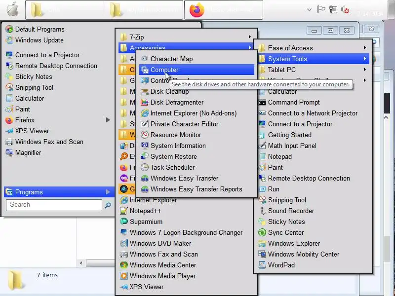Launch Windows Easy Transfer Reports
The width and height of the screenshot is (395, 296).
coord(197,189)
